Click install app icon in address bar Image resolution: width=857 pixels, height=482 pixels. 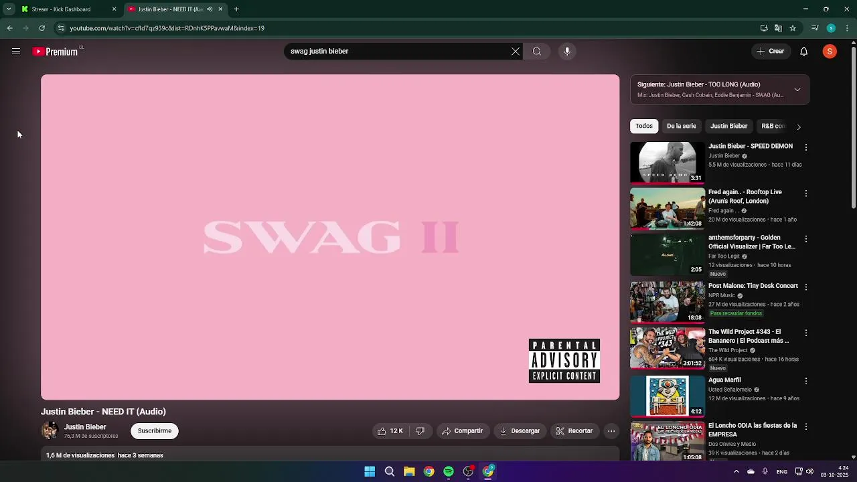click(764, 28)
